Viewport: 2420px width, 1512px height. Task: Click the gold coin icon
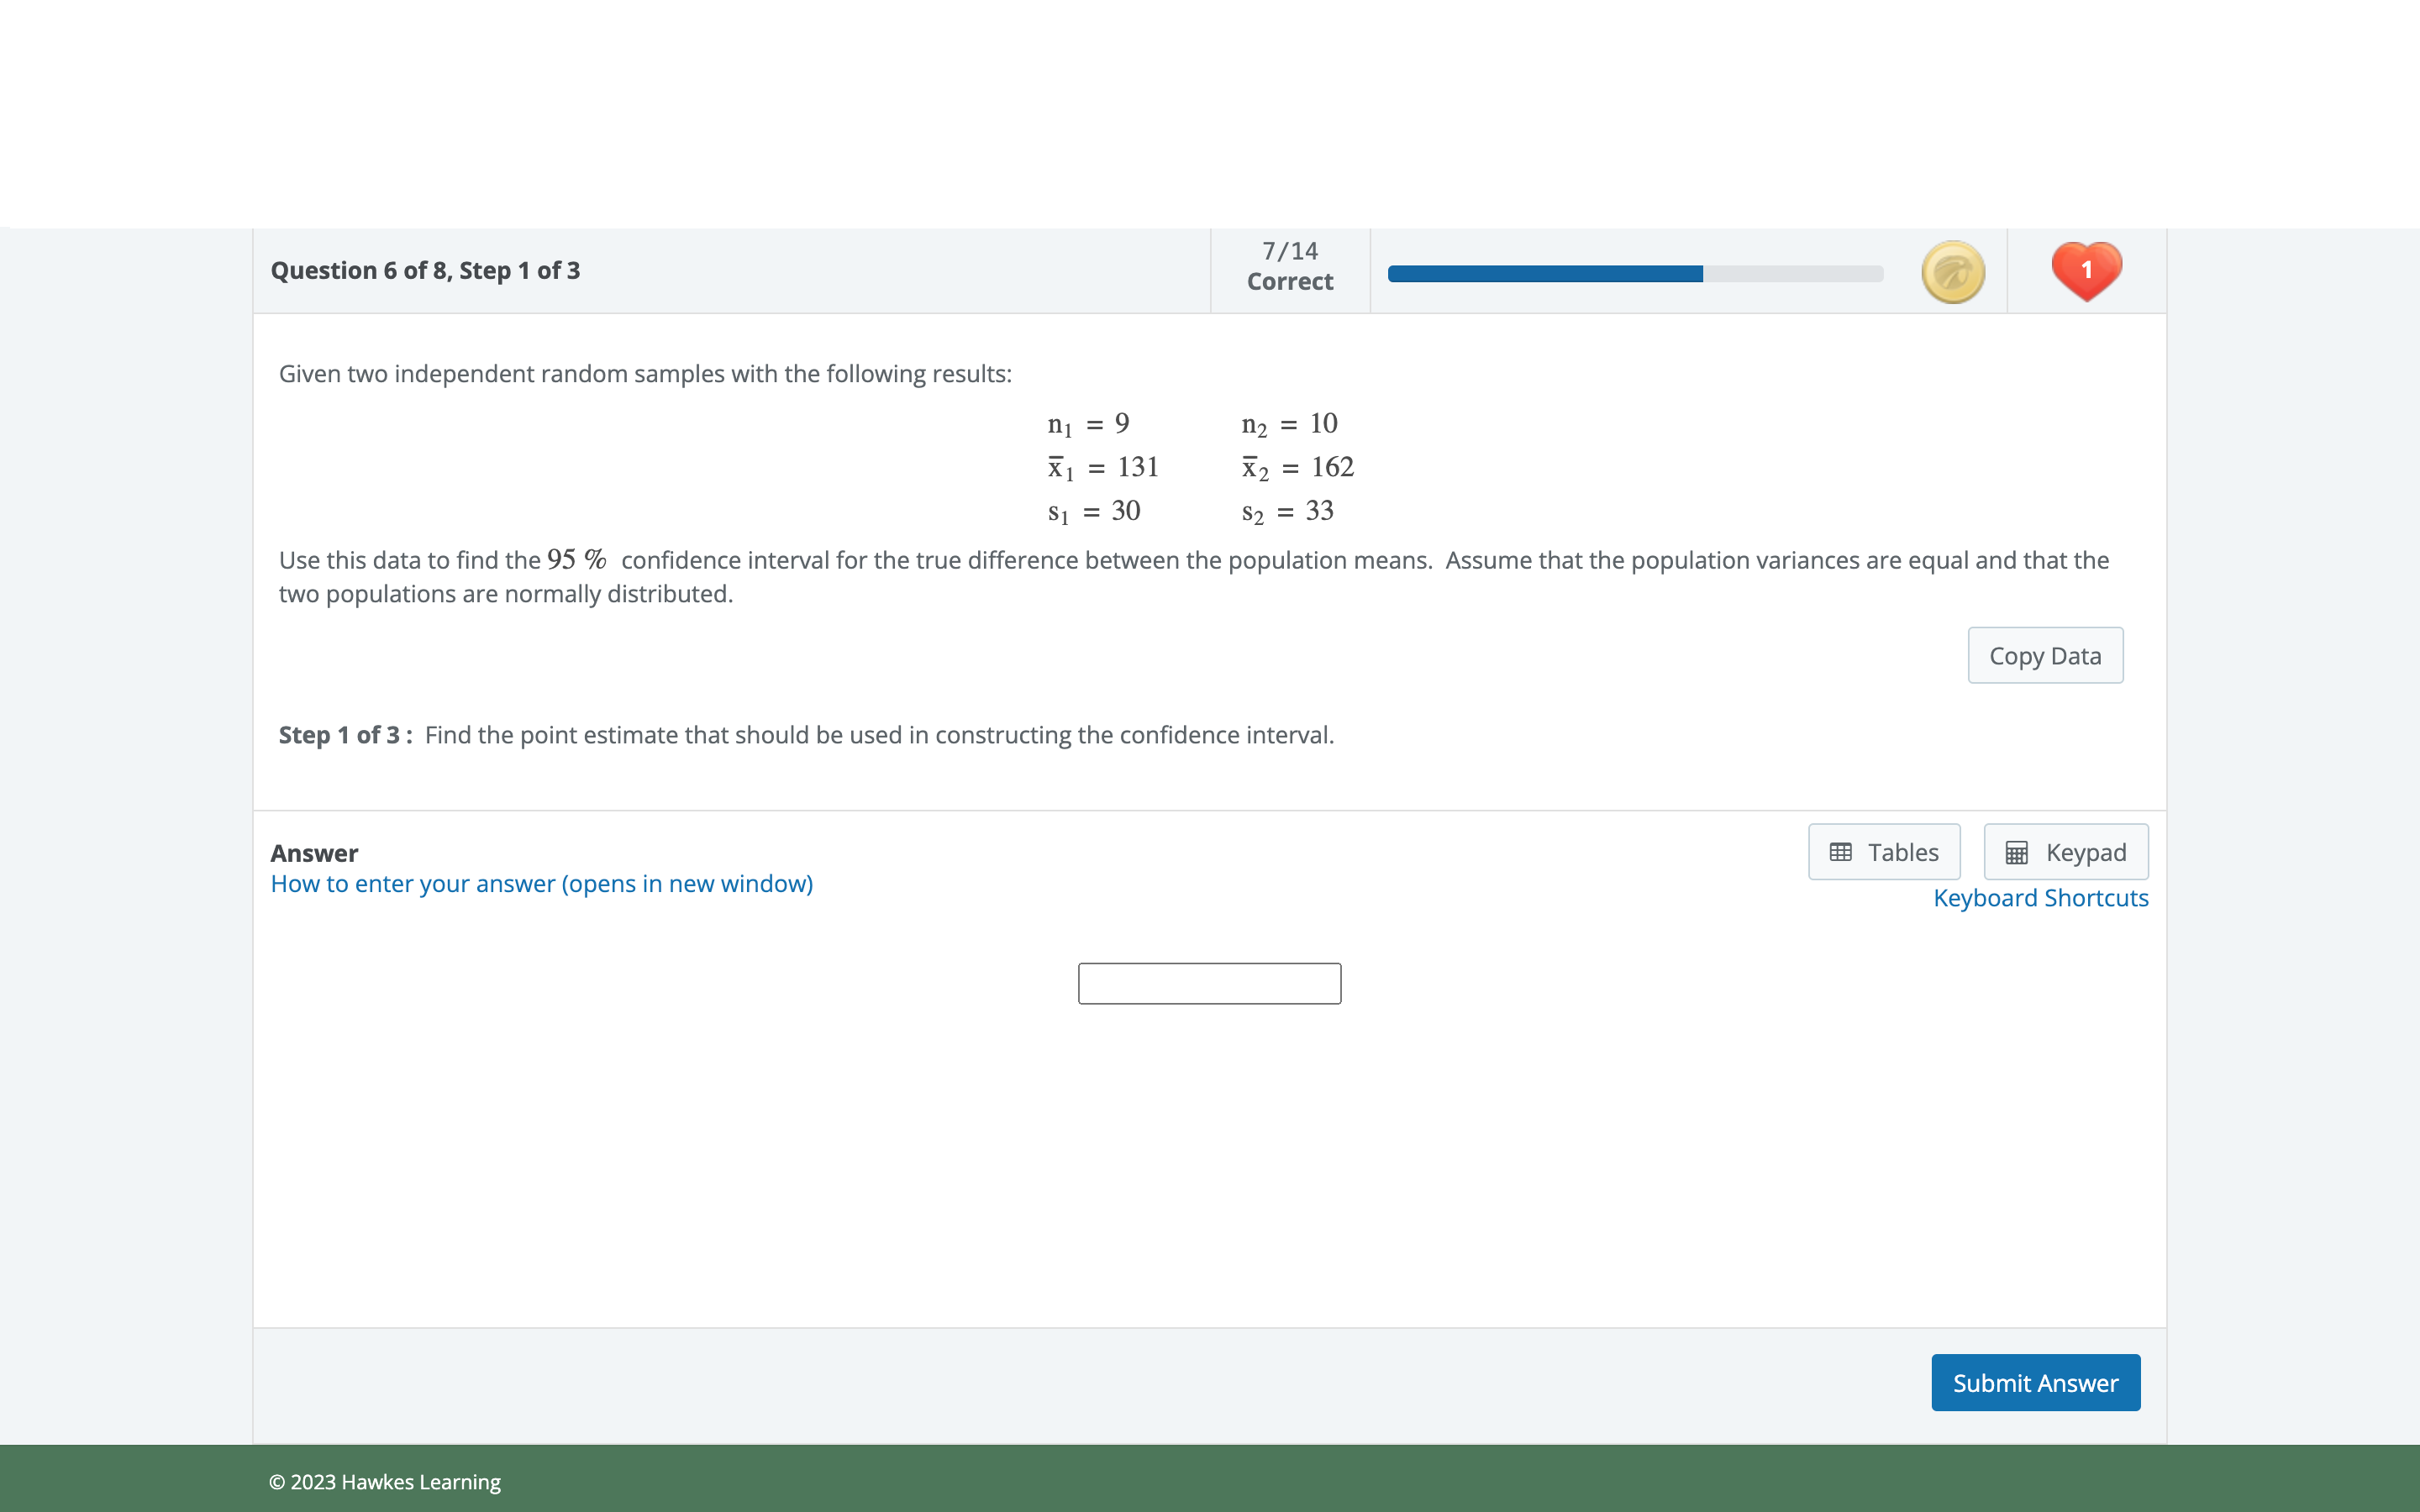pyautogui.click(x=1952, y=272)
